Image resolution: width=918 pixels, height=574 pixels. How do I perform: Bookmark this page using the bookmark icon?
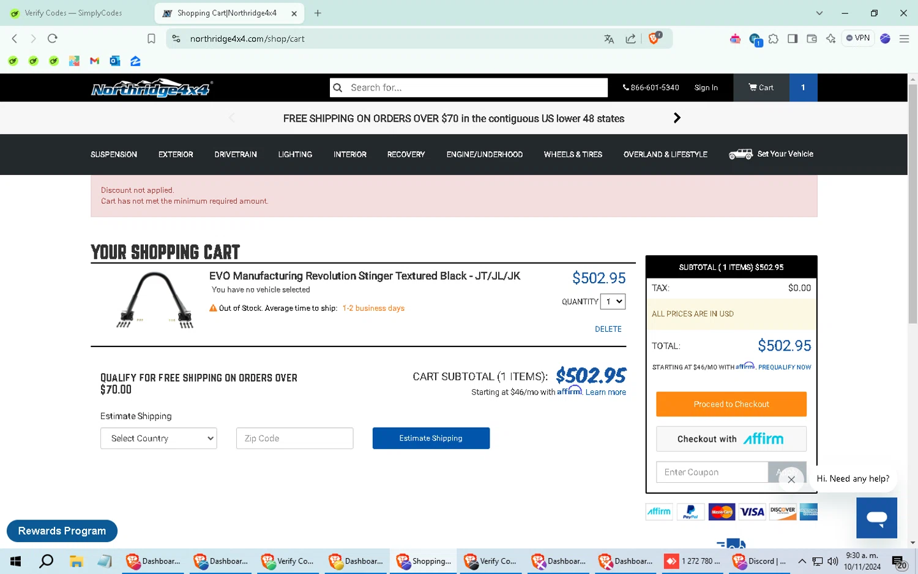(x=151, y=39)
